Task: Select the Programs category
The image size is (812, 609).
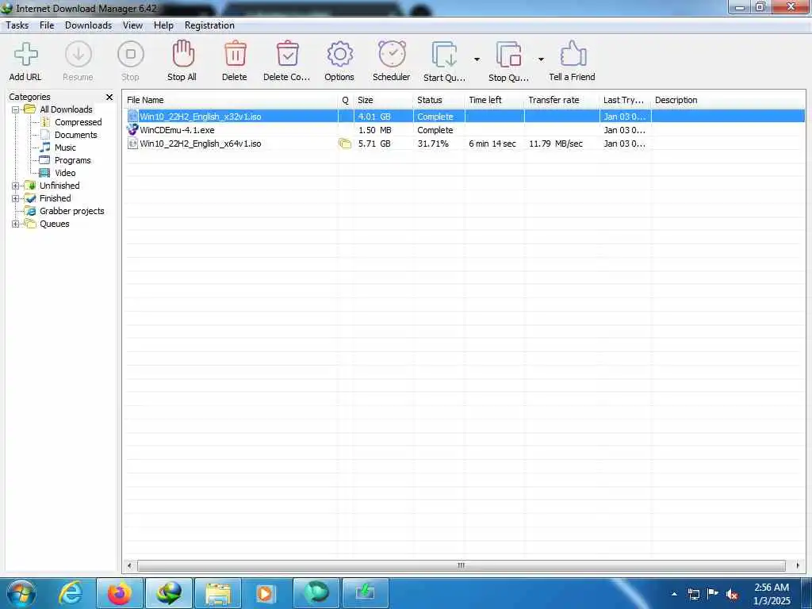Action: (x=72, y=160)
